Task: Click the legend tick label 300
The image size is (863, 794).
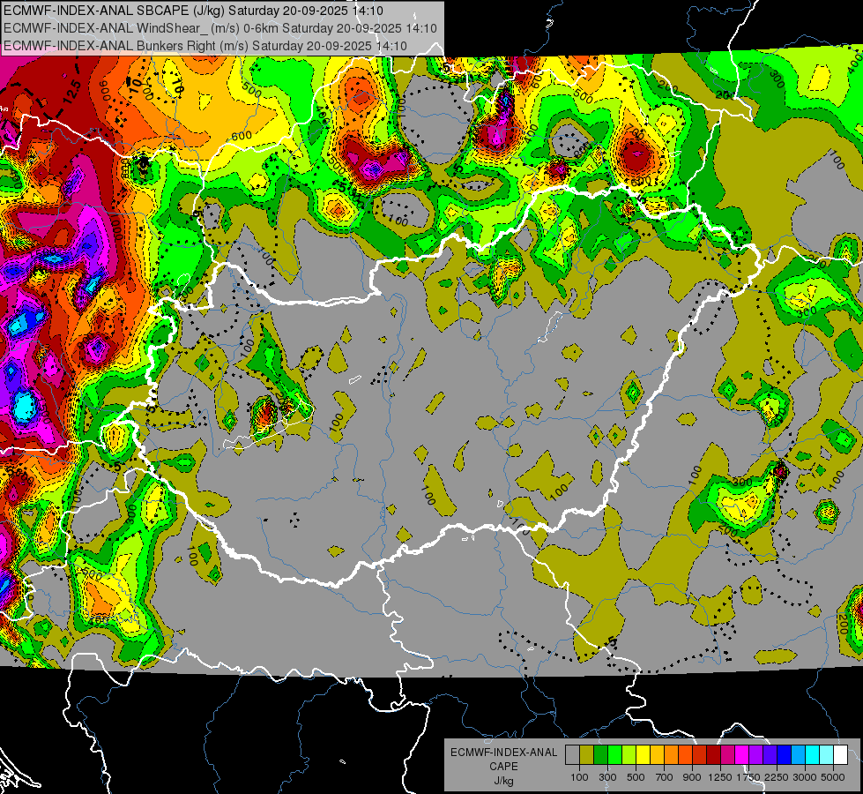Action: 607,777
